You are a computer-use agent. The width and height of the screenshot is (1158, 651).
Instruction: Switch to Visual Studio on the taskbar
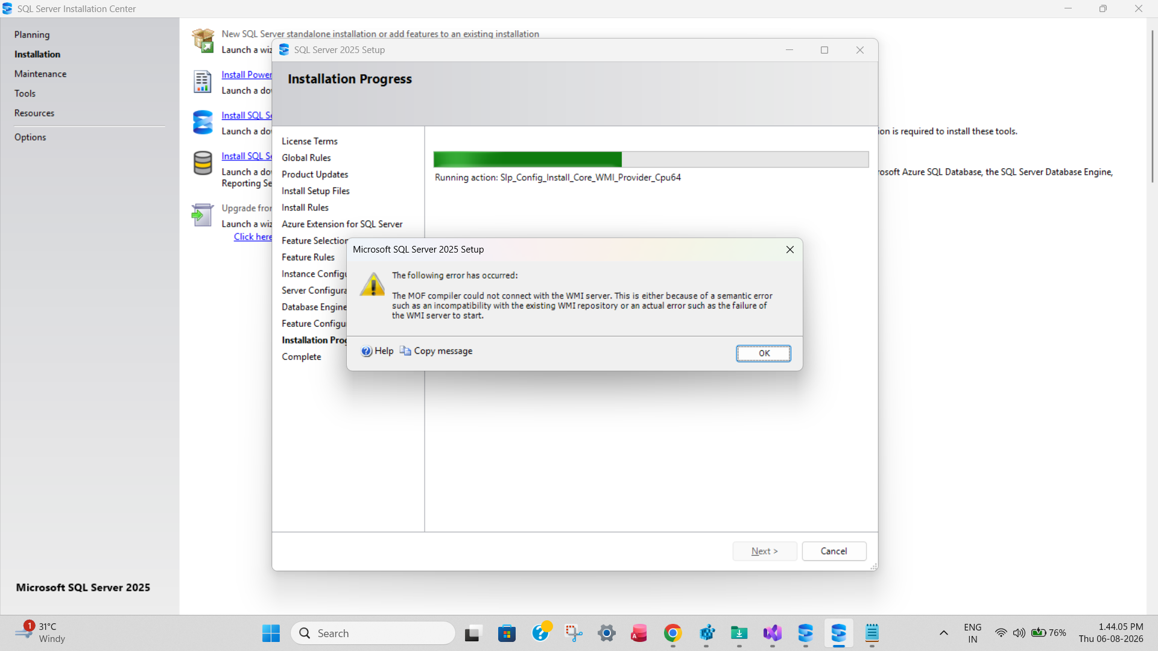click(x=773, y=633)
